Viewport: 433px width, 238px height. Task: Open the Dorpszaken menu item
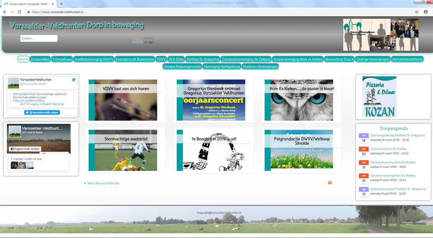coord(40,59)
